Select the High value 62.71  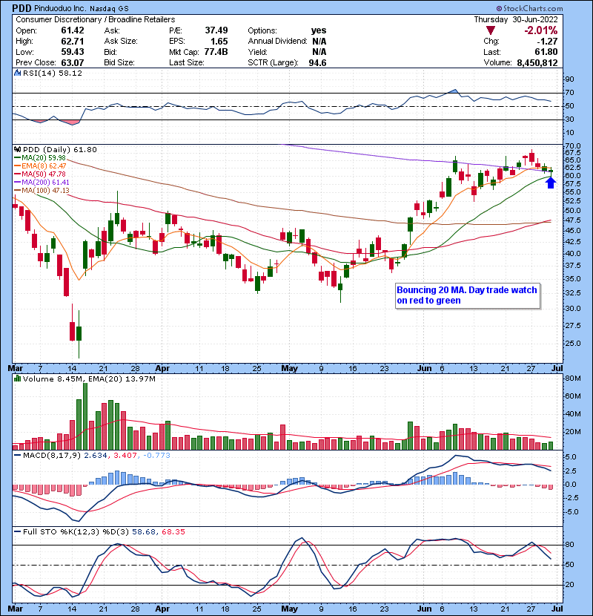[73, 42]
